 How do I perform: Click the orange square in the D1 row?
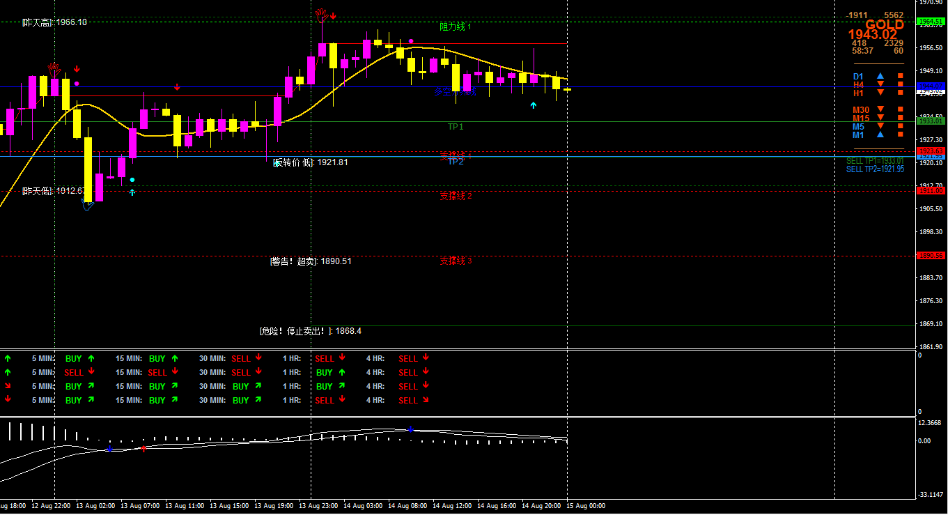900,76
